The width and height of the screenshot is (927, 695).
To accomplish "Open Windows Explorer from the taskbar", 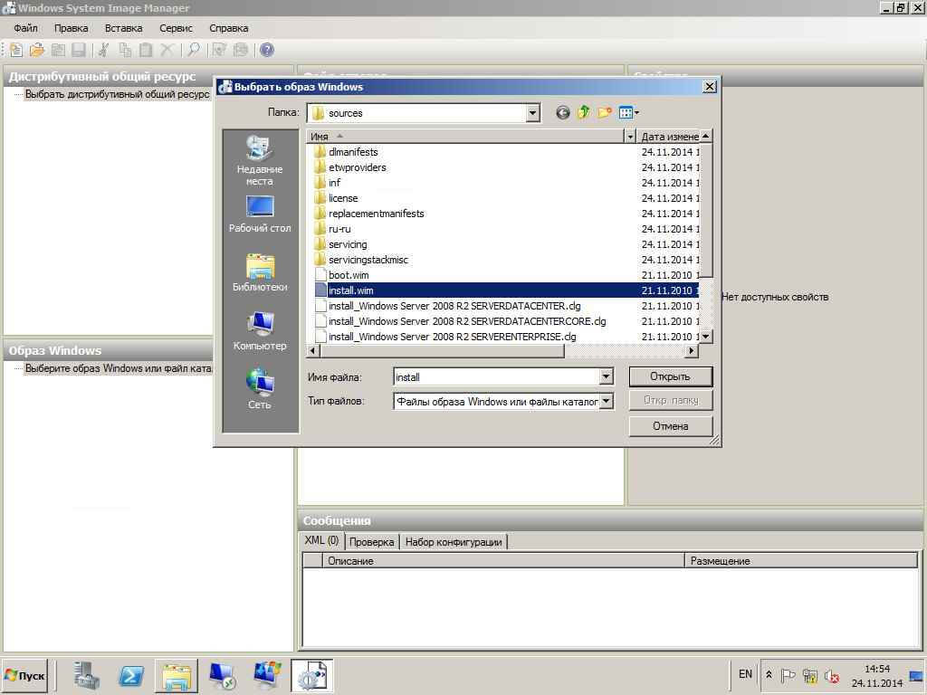I will [177, 675].
